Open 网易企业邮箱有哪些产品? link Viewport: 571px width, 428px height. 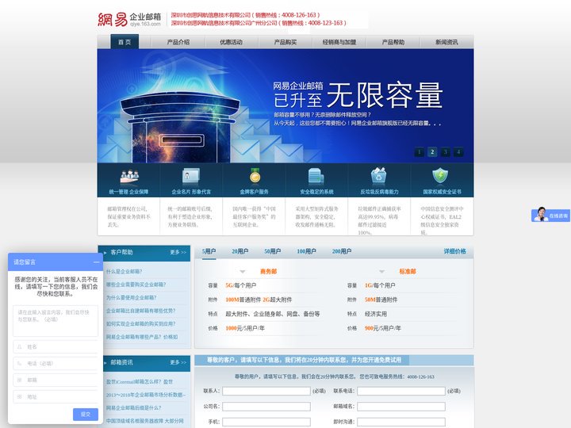[142, 337]
